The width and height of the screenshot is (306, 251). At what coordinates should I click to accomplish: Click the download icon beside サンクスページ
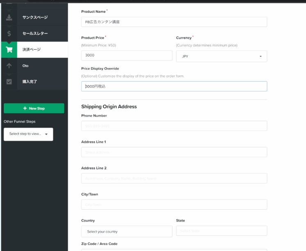(9, 18)
